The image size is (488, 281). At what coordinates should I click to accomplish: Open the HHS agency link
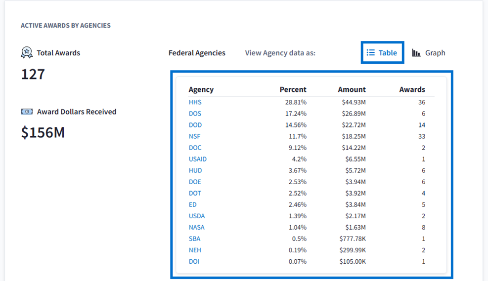coord(195,102)
